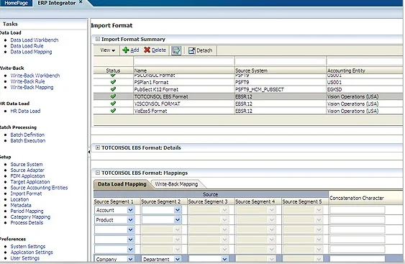Open the Metadata link
The height and width of the screenshot is (264, 405).
(x=21, y=205)
